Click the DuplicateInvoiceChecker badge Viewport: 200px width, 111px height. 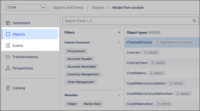[174, 42]
